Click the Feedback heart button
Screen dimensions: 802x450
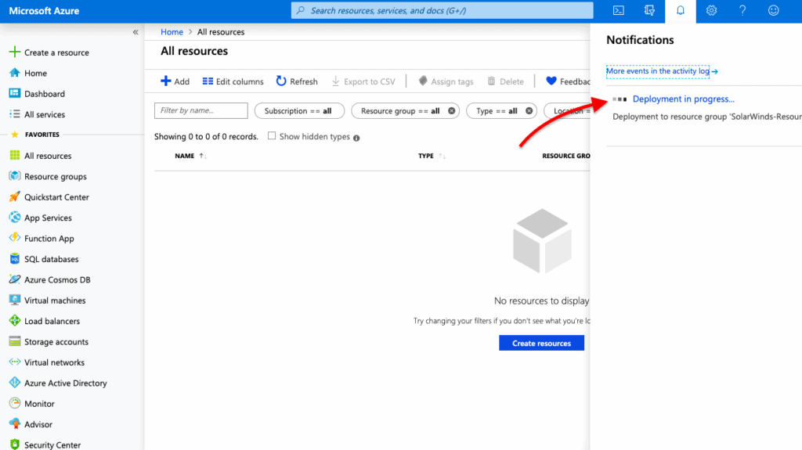point(568,81)
